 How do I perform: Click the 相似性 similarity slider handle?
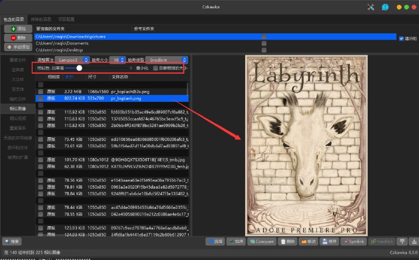pyautogui.click(x=79, y=68)
